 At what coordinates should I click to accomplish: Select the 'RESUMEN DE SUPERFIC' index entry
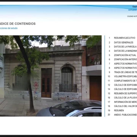126,93
